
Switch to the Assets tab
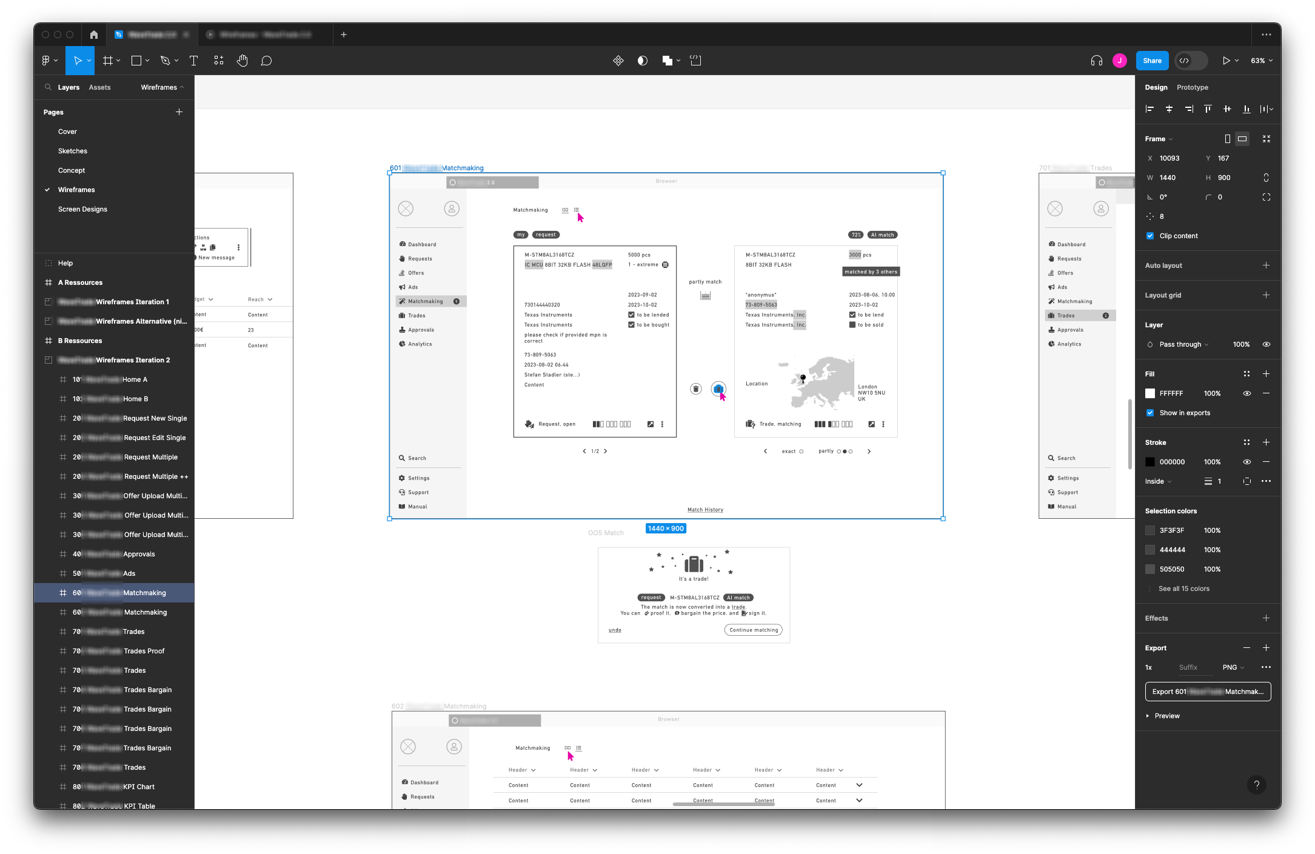tap(100, 87)
